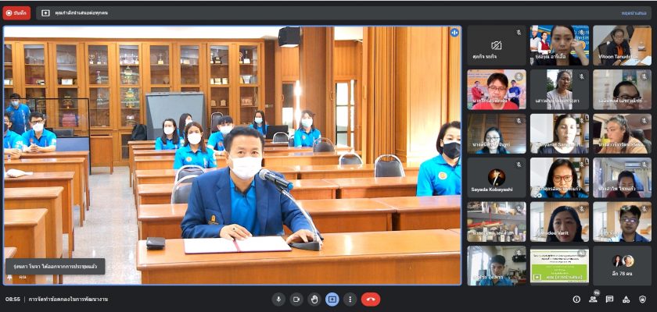The height and width of the screenshot is (312, 657).
Task: Turn off the camera
Action: 296,300
